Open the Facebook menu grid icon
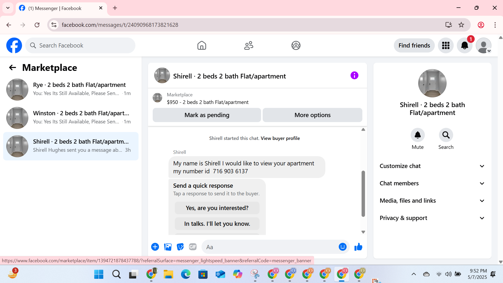503x283 pixels. coord(446,45)
